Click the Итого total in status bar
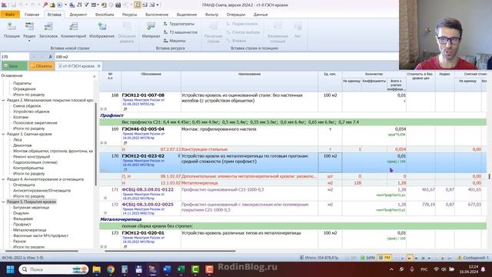 tap(319, 258)
